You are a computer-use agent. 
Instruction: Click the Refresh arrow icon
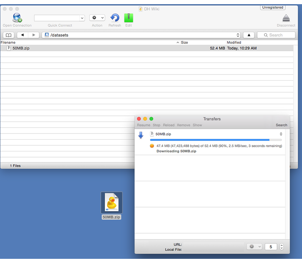point(115,18)
